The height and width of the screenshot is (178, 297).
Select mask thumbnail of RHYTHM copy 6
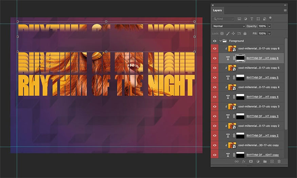(240, 58)
